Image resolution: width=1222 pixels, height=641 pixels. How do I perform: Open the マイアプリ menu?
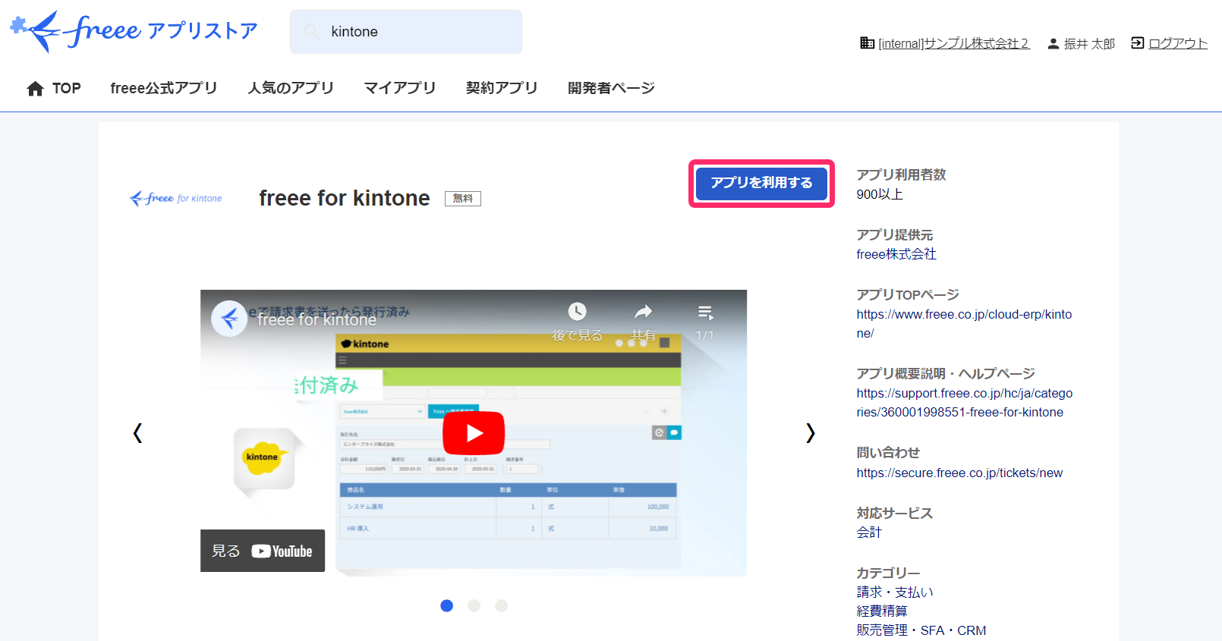pyautogui.click(x=400, y=88)
